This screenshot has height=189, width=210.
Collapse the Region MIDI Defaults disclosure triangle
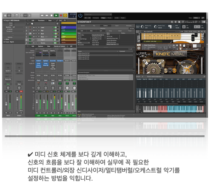4,21
